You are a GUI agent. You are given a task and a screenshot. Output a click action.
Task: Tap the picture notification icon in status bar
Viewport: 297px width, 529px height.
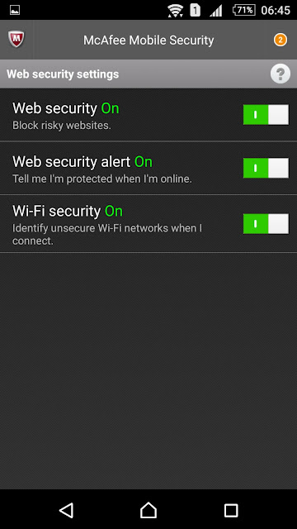tap(15, 10)
